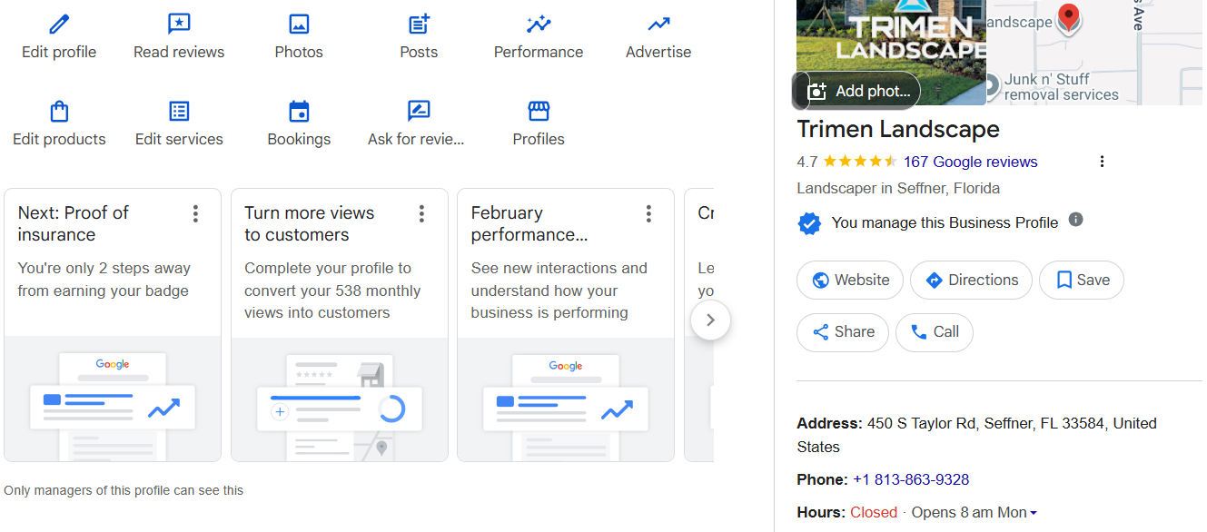The height and width of the screenshot is (532, 1207).
Task: Open options menu on Proof of insurance card
Action: [195, 213]
